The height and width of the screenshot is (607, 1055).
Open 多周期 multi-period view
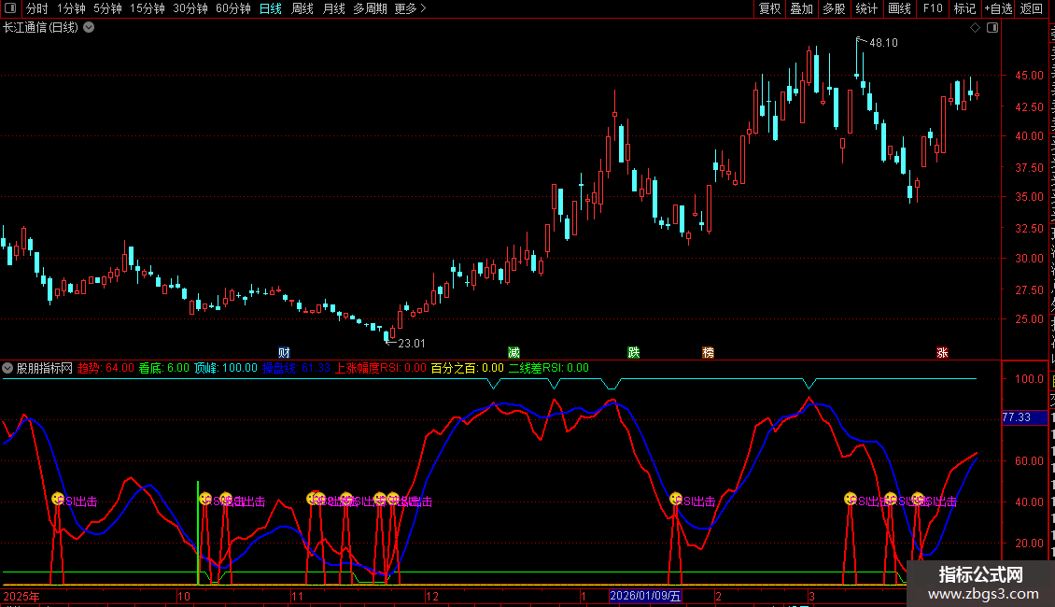(370, 8)
